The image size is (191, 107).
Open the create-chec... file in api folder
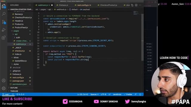(22, 41)
